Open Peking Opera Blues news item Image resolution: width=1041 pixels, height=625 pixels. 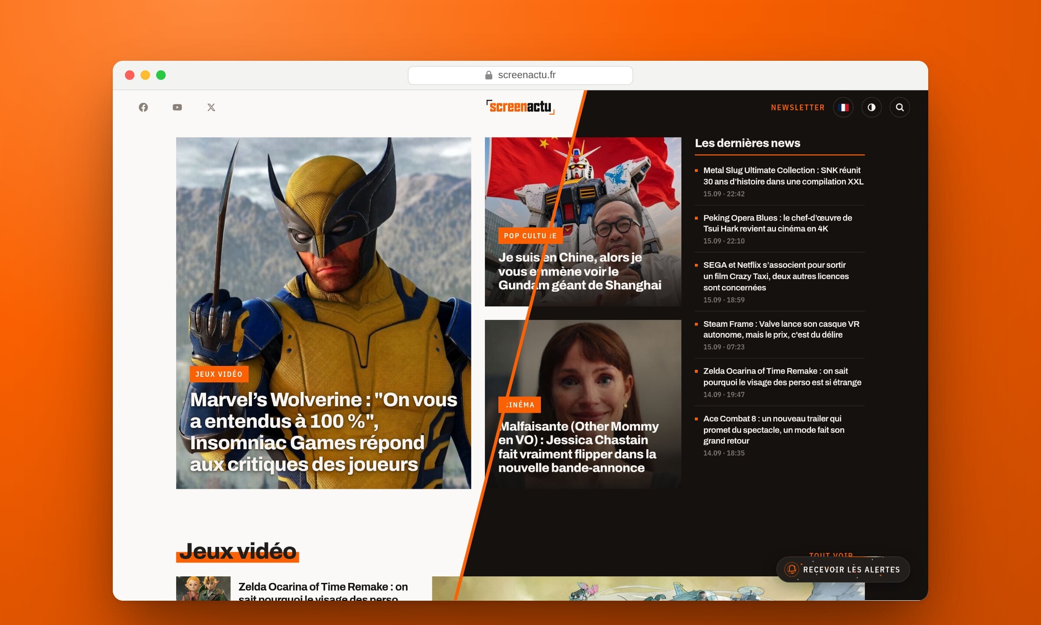(x=777, y=223)
